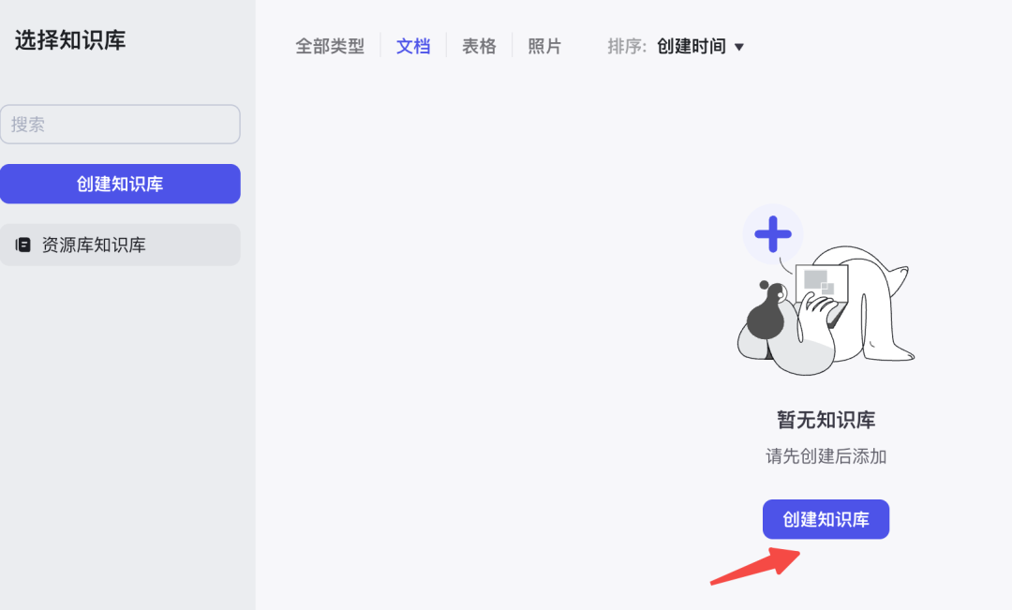Viewport: 1012px width, 610px height.
Task: Open the 照片 filter tab
Action: coord(544,47)
